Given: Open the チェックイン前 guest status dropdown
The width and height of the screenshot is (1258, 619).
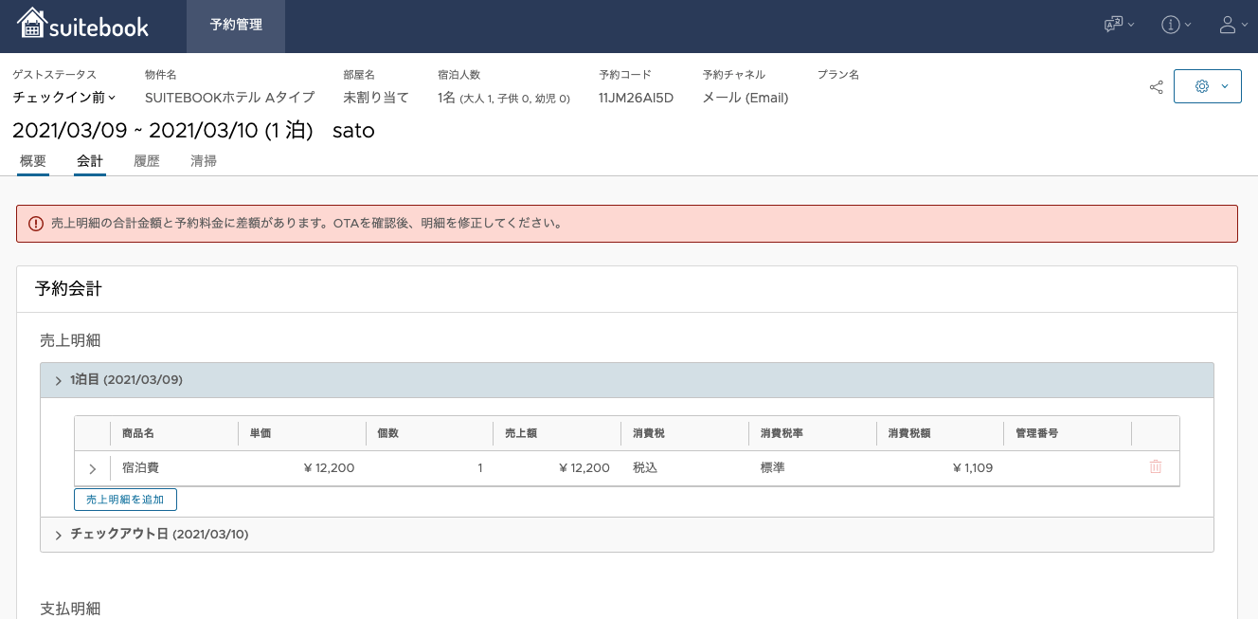Looking at the screenshot, I should point(64,98).
